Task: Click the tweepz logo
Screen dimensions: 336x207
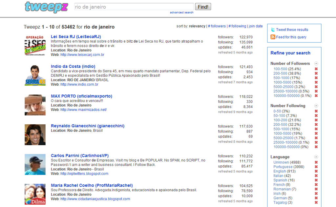Action: pos(46,7)
